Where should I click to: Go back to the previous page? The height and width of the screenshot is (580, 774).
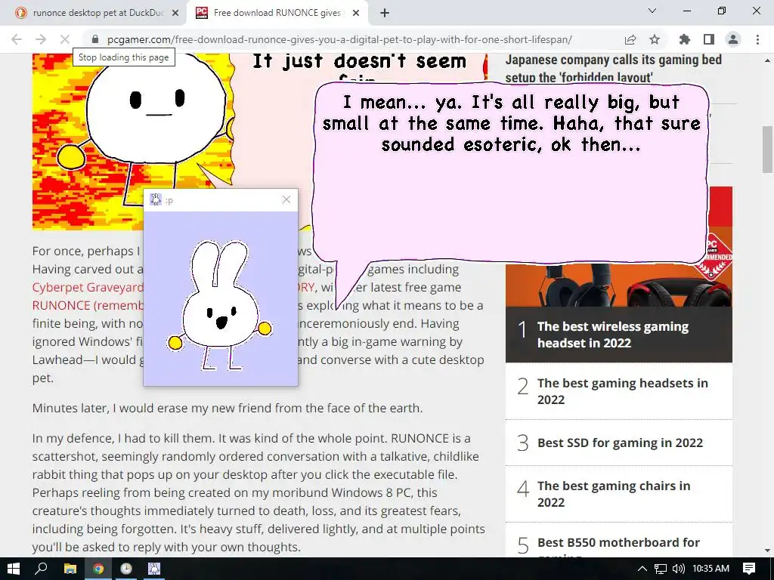coord(17,39)
